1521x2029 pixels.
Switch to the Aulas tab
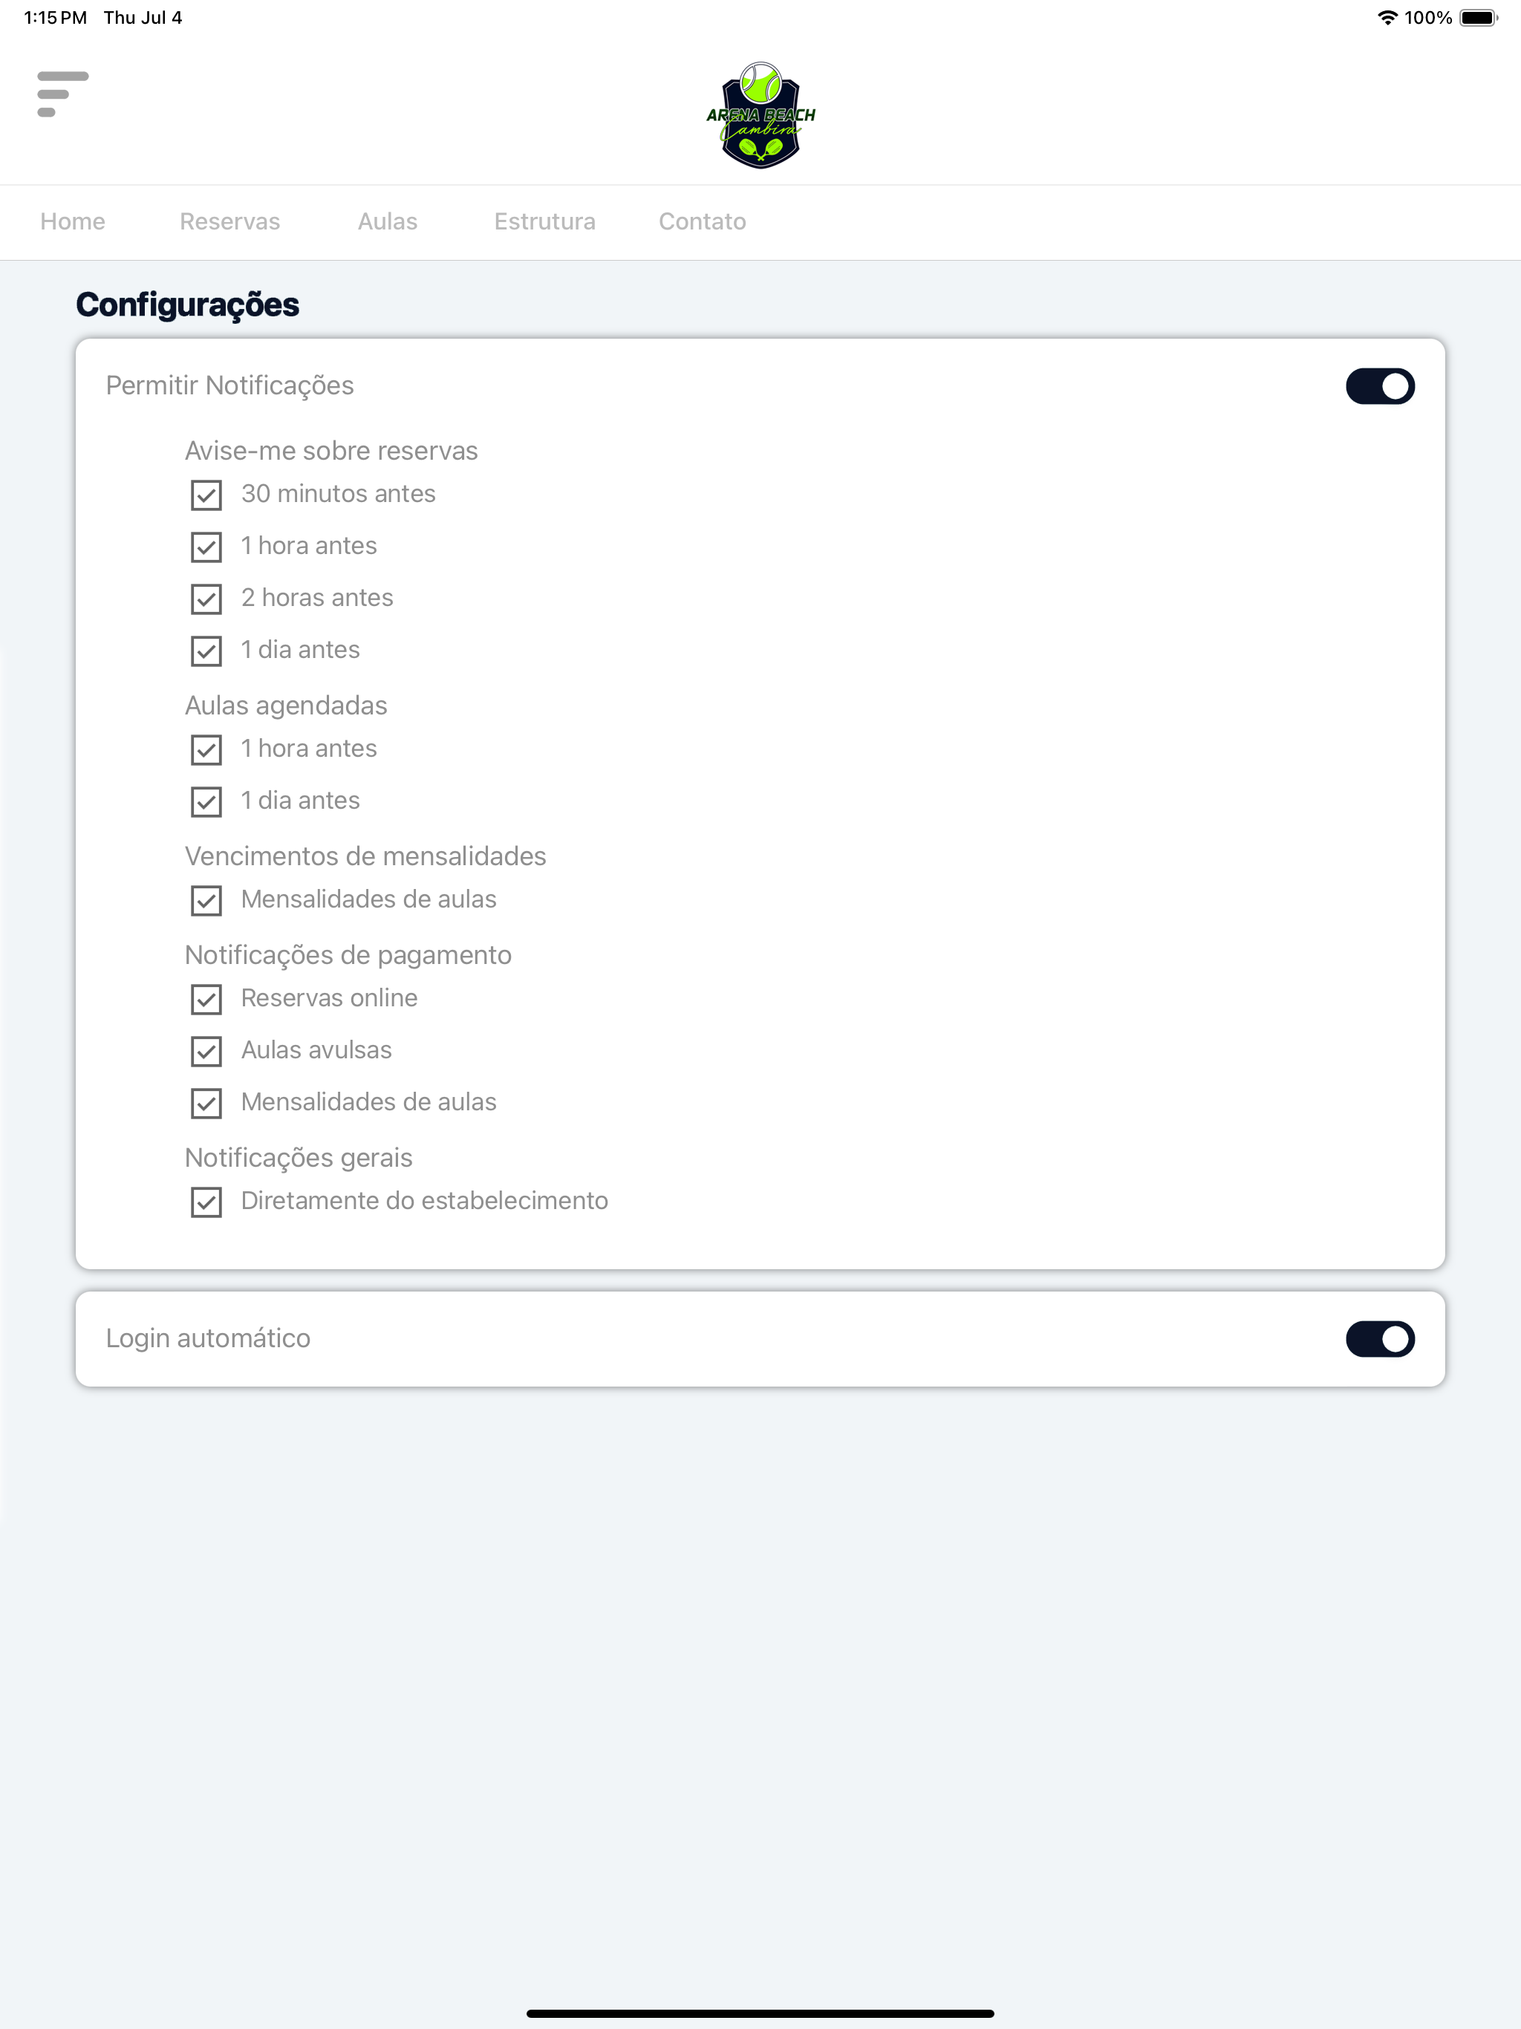(387, 222)
